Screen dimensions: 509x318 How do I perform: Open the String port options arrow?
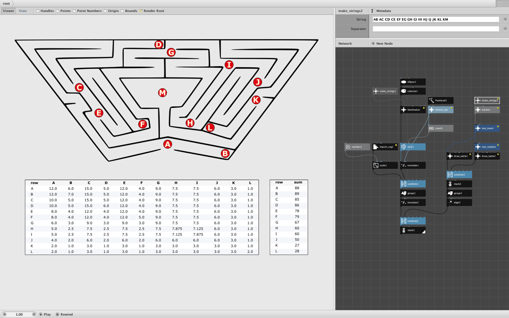pos(505,19)
